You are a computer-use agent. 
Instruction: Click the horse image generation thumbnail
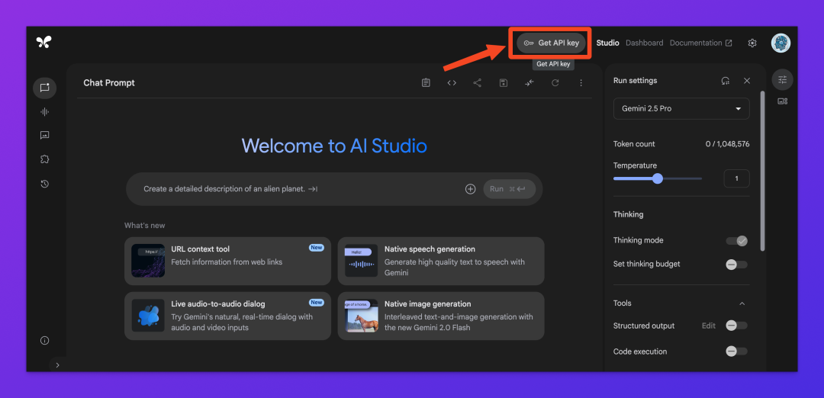pyautogui.click(x=362, y=316)
